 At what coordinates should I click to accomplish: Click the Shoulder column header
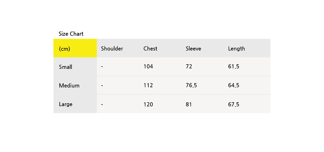point(112,48)
